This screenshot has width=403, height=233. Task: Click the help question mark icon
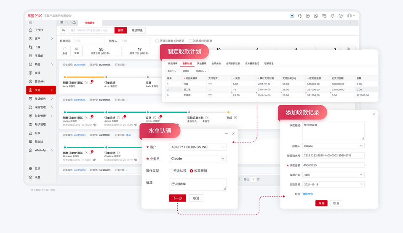click(x=341, y=16)
